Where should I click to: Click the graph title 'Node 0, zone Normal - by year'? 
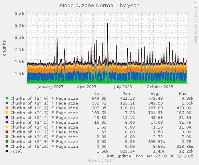click(x=99, y=6)
